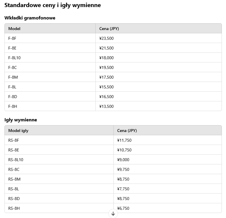Click the Igły wymienne heading
The width and height of the screenshot is (226, 218).
21,120
